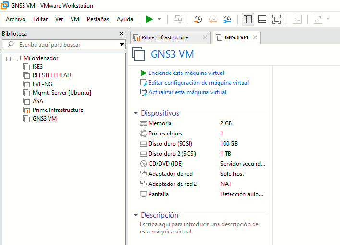Viewport: 340px width, 245px height.
Task: Select the EVE-NG virtual machine
Action: [x=42, y=84]
